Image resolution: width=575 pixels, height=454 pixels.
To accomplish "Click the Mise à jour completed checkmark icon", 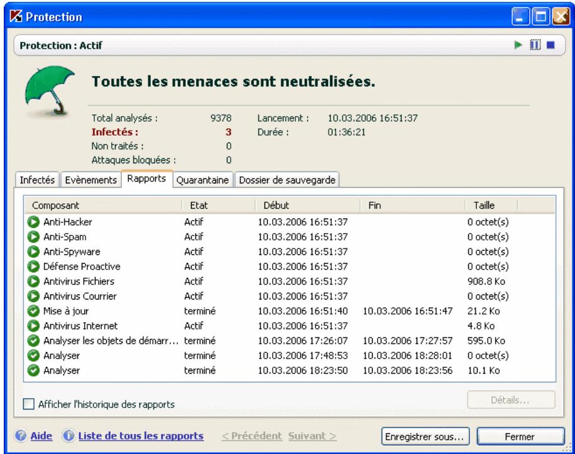I will (x=33, y=311).
